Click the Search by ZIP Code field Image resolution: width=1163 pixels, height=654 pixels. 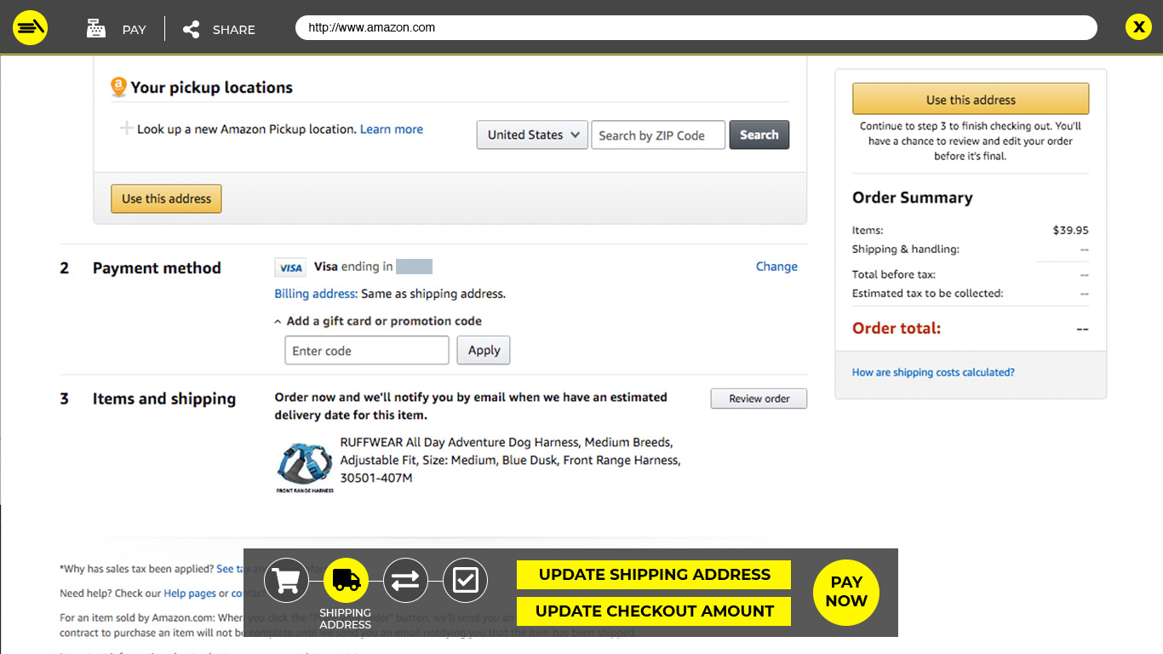(x=658, y=135)
